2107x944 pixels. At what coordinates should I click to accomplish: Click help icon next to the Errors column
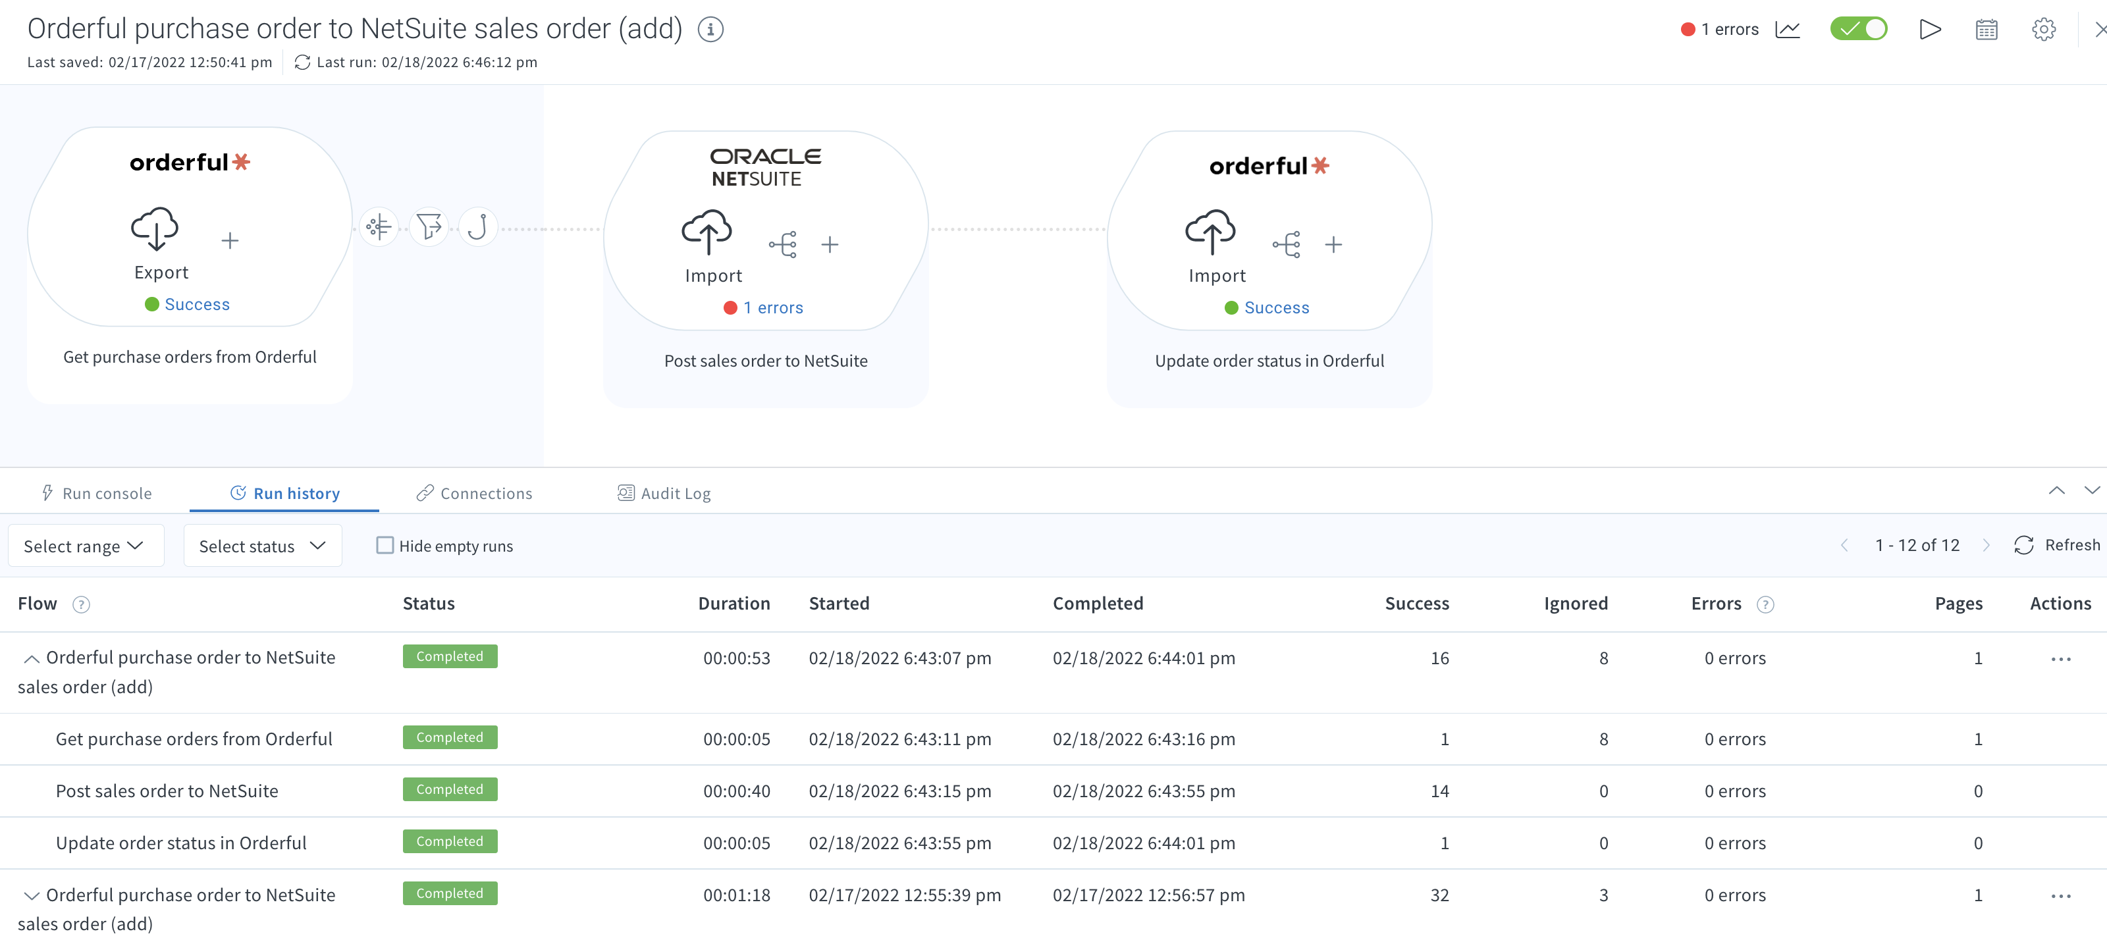pos(1765,604)
